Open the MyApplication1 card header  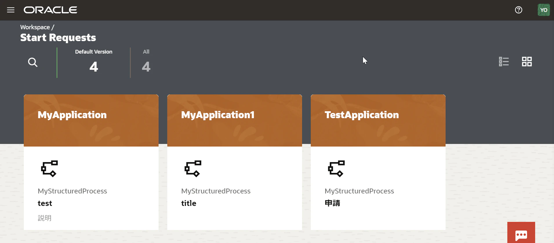point(235,120)
